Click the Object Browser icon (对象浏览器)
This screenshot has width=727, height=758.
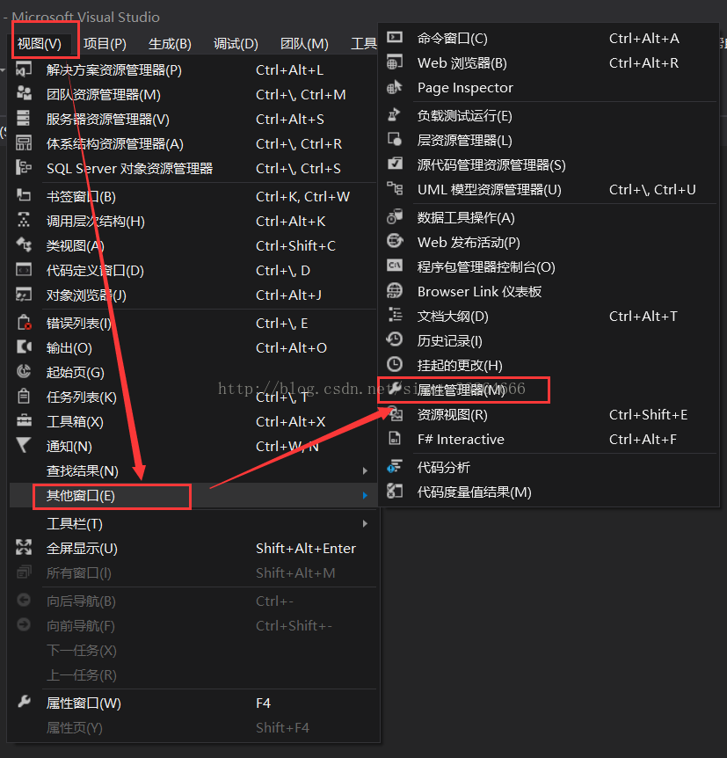tap(24, 295)
